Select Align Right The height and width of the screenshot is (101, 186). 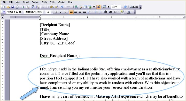click(80, 12)
